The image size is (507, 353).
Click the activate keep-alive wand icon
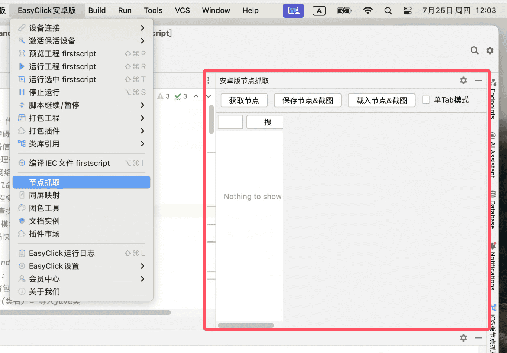(x=22, y=41)
